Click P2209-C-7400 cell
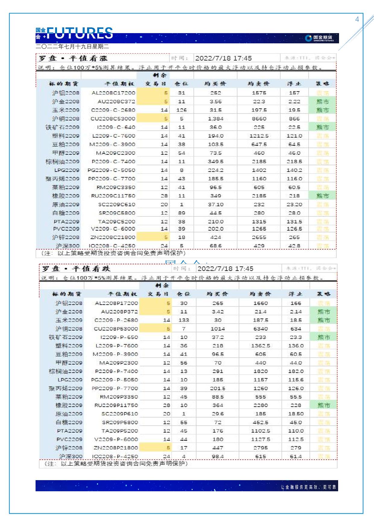The height and width of the screenshot is (528, 374). coord(114,161)
